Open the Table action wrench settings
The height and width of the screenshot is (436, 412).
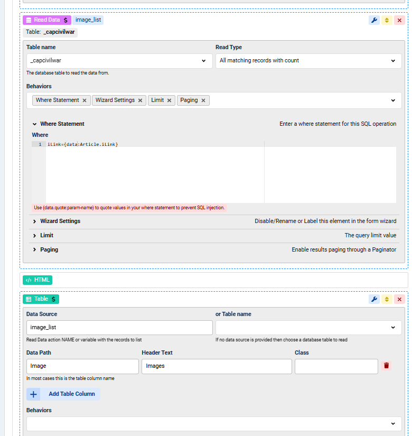[374, 299]
